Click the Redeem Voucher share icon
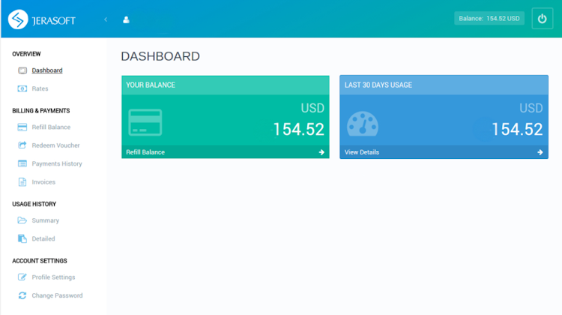The height and width of the screenshot is (315, 562). tap(22, 145)
